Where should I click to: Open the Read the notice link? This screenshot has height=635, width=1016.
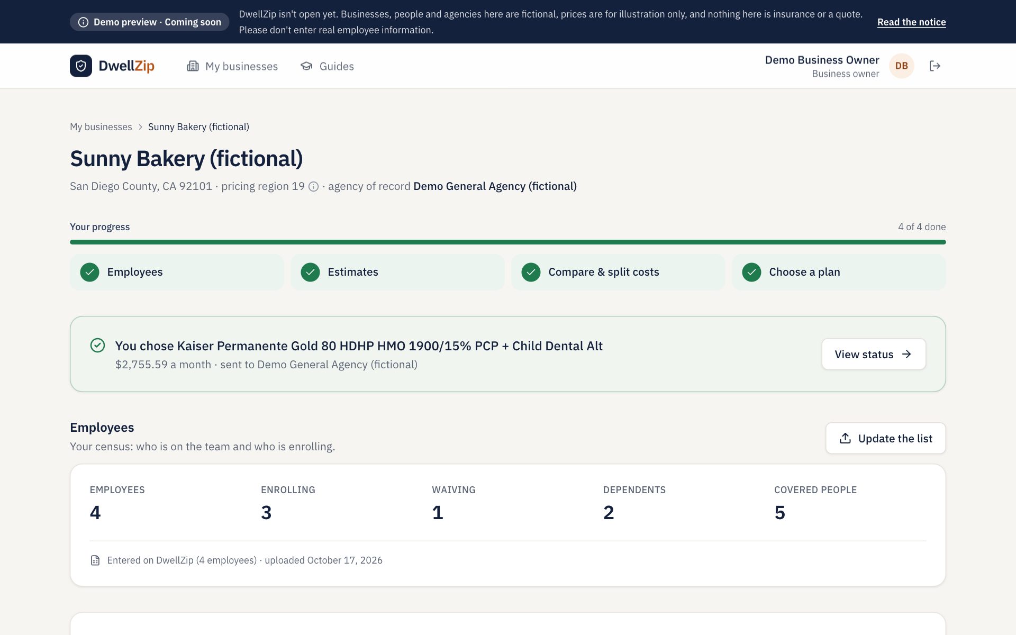(911, 22)
